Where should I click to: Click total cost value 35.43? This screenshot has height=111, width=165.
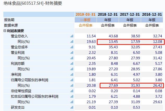[113, 47]
